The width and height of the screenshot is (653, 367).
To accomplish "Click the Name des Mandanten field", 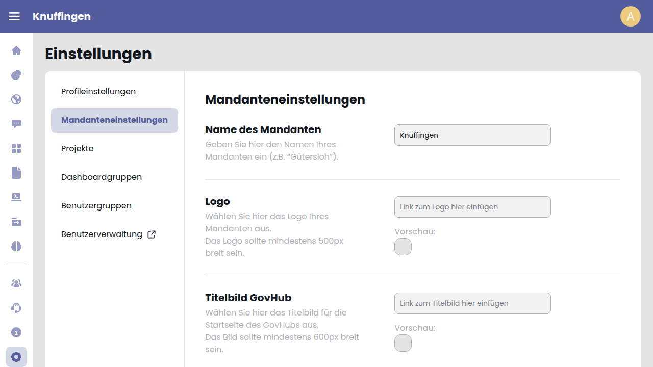I will (472, 135).
